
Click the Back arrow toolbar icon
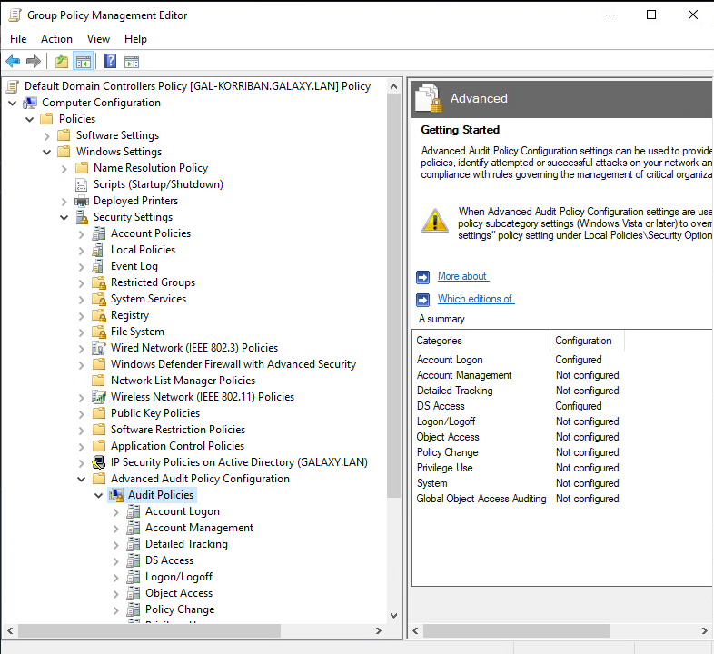point(13,62)
